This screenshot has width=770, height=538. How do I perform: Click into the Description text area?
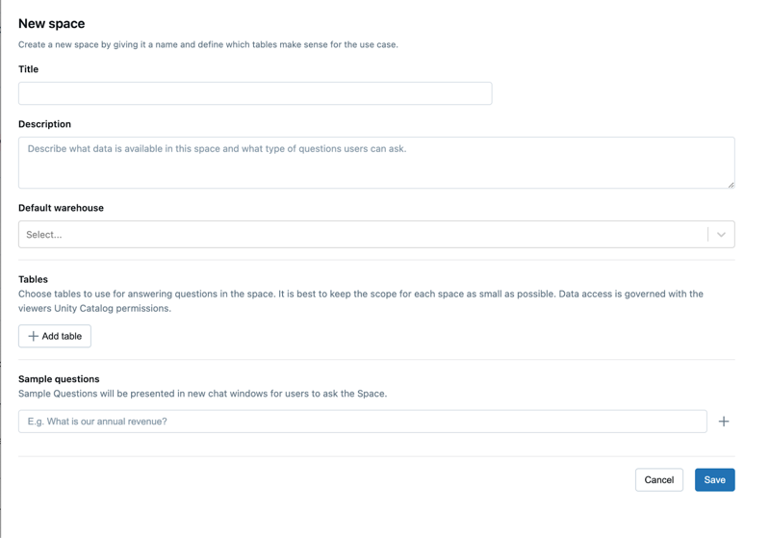coord(376,162)
